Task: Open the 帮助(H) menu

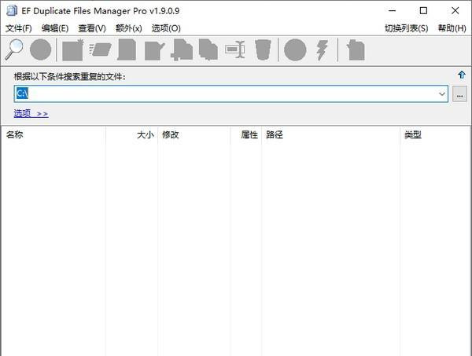Action: pyautogui.click(x=452, y=28)
